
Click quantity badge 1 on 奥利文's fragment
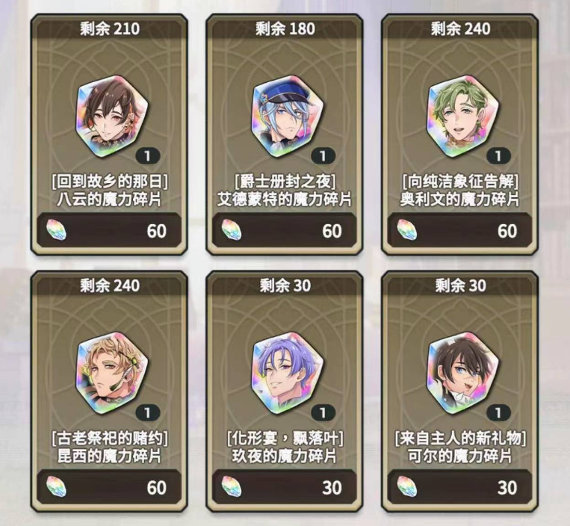point(498,156)
